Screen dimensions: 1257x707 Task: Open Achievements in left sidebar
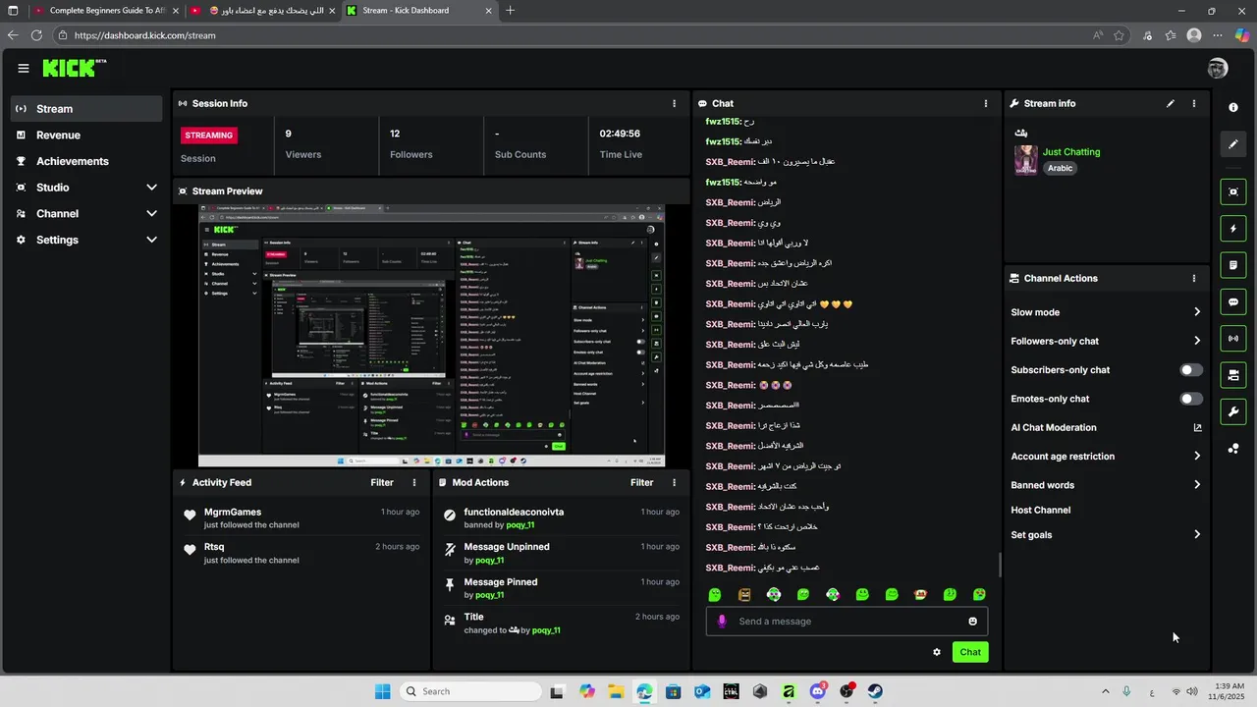[x=86, y=161]
